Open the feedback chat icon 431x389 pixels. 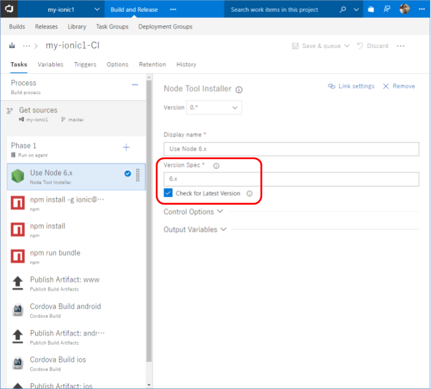coord(387,10)
